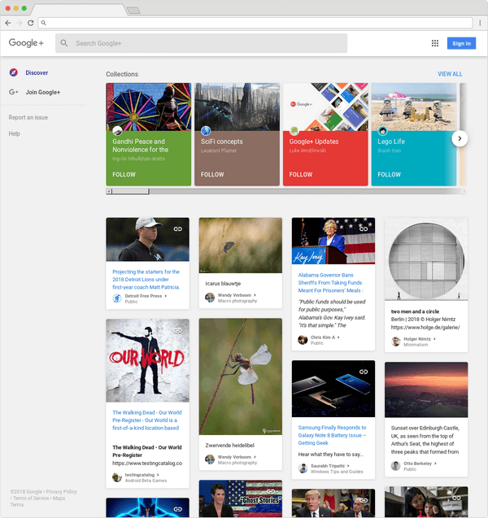Reload the page with refresh icon
488x518 pixels.
point(30,23)
